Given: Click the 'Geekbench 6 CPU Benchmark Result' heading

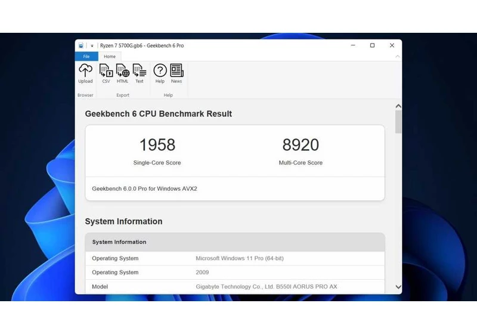Looking at the screenshot, I should coord(158,114).
